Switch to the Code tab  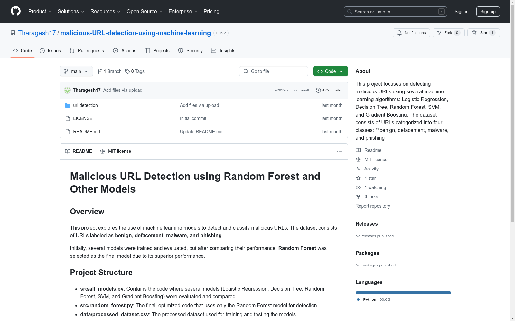click(22, 51)
